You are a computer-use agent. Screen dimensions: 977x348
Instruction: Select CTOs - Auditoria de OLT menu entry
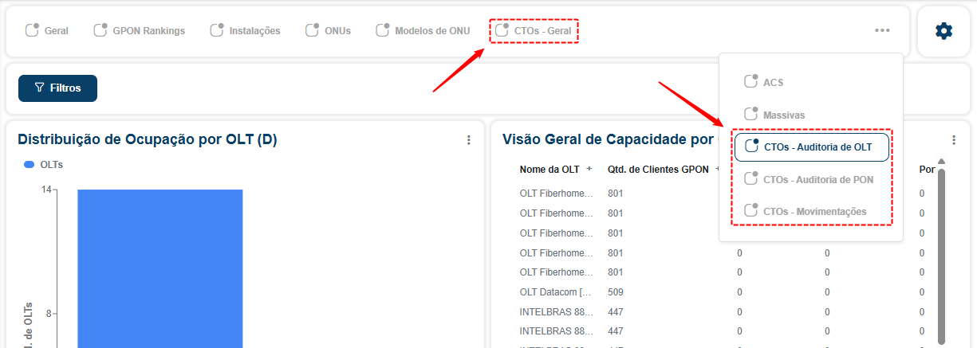811,147
